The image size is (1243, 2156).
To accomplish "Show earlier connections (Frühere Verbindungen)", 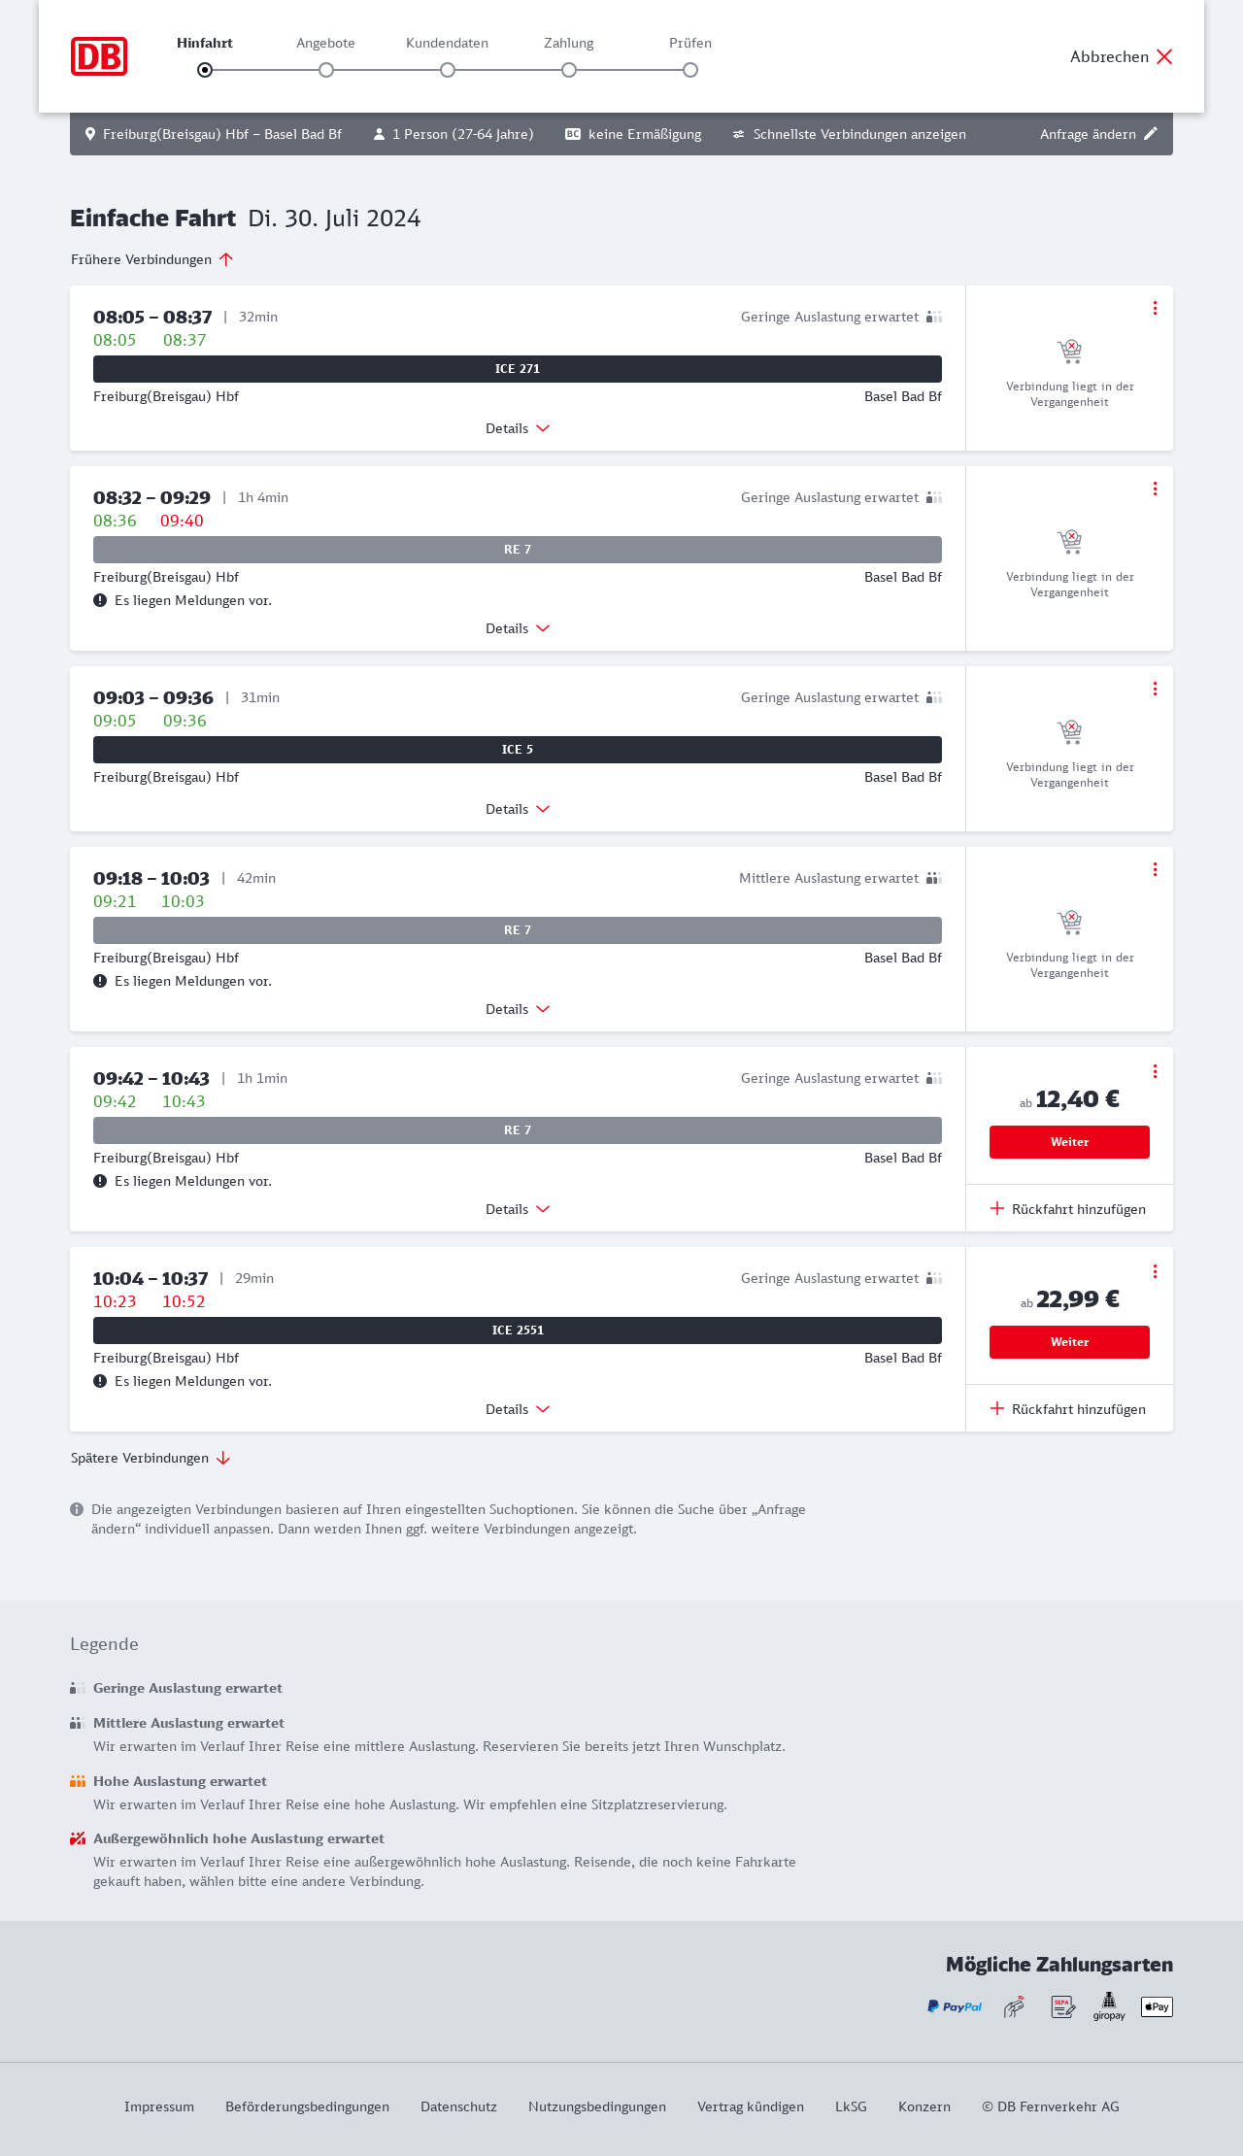I will [152, 259].
